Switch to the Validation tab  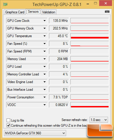click(49, 12)
